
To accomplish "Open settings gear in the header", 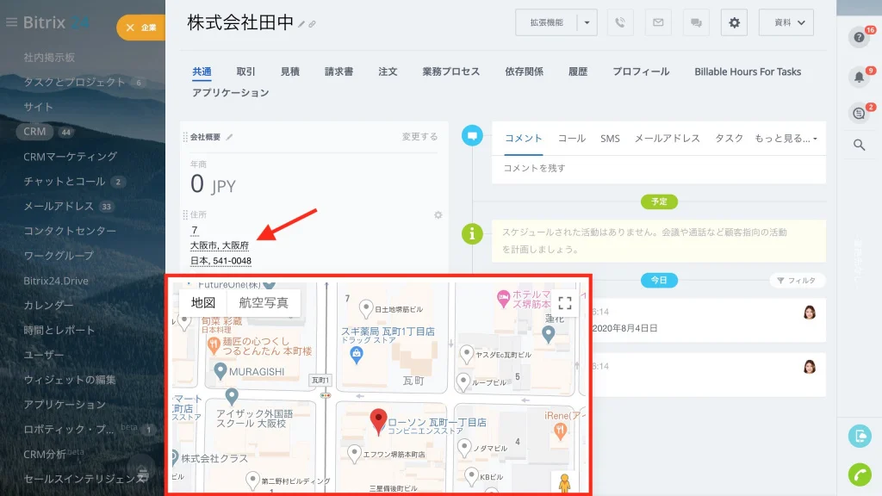I will (x=734, y=22).
